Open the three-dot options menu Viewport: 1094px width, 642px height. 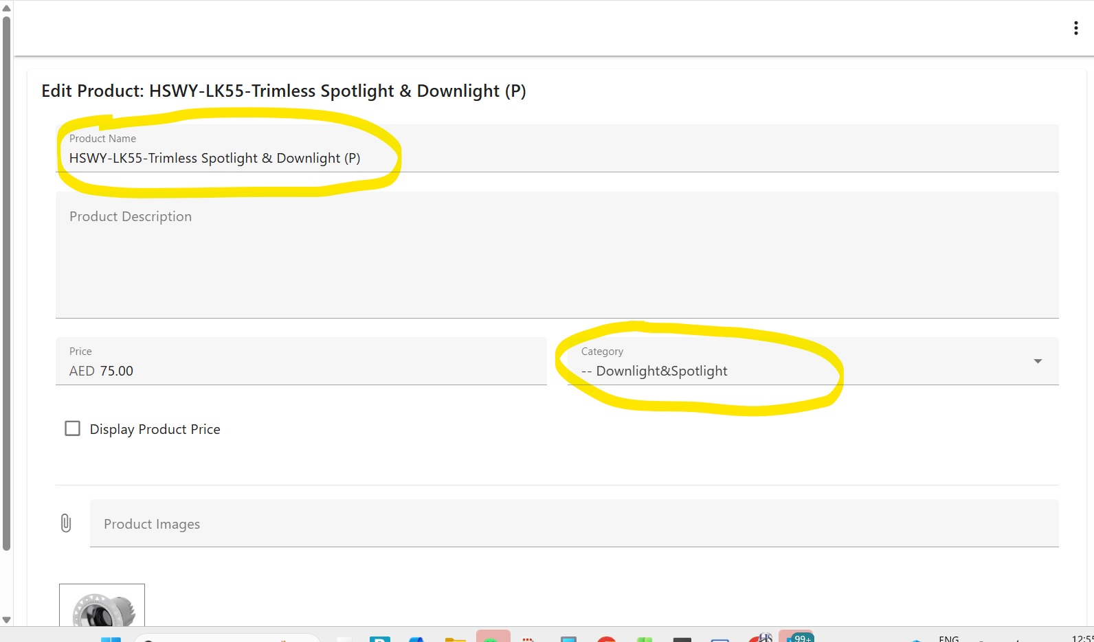[x=1075, y=28]
